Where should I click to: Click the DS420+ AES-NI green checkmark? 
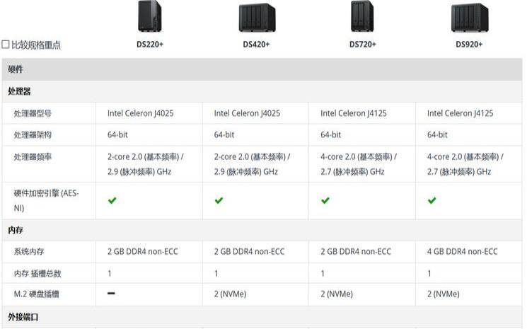pos(219,201)
